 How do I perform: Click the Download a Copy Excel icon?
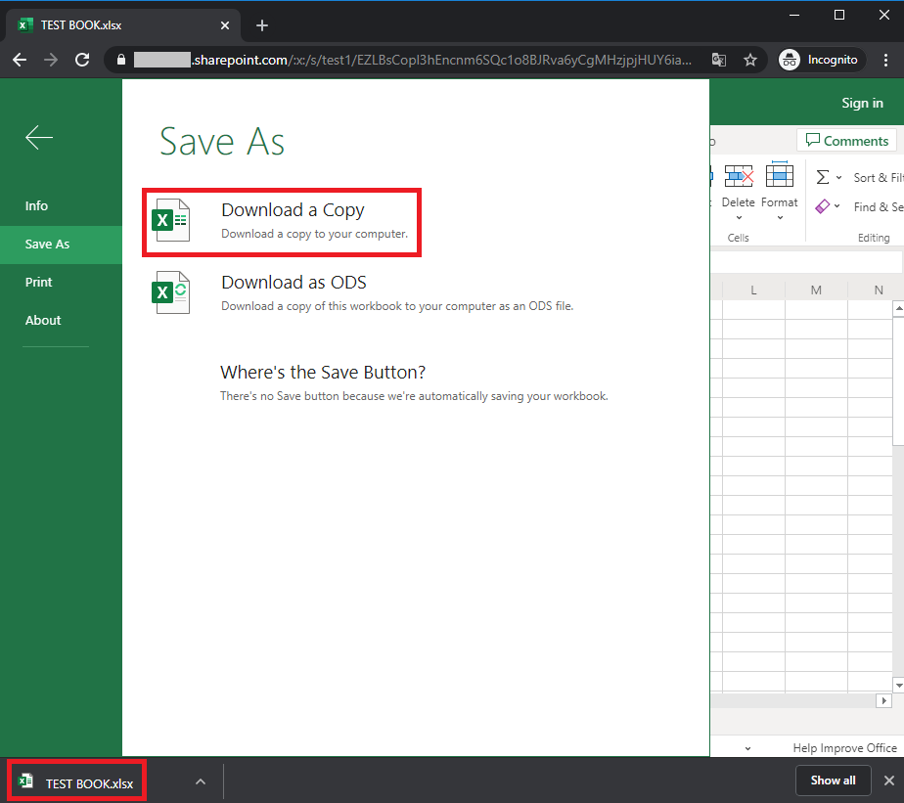pyautogui.click(x=170, y=220)
